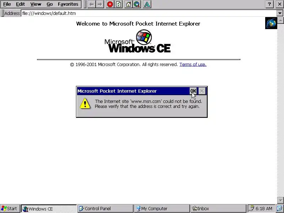Screen dimensions: 284x213
Task: Open the Terms of use link
Action: [193, 65]
